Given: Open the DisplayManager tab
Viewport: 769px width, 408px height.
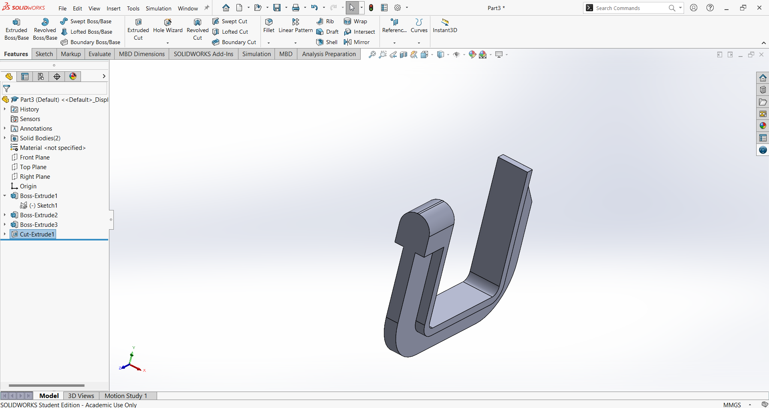Looking at the screenshot, I should point(73,77).
